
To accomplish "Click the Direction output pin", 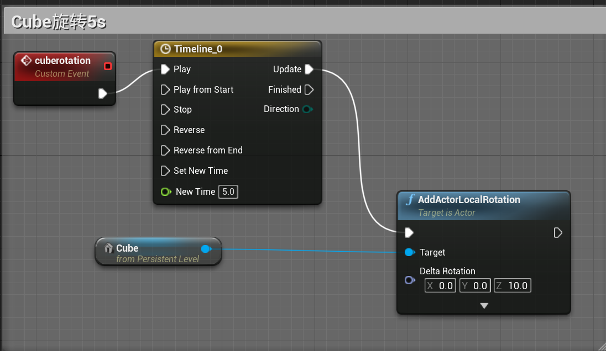I will (x=307, y=109).
